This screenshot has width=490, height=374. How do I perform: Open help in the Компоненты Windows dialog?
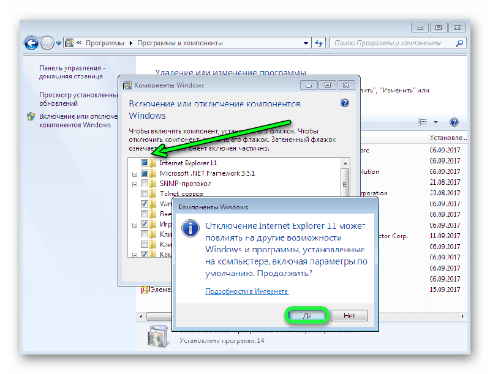click(x=344, y=103)
